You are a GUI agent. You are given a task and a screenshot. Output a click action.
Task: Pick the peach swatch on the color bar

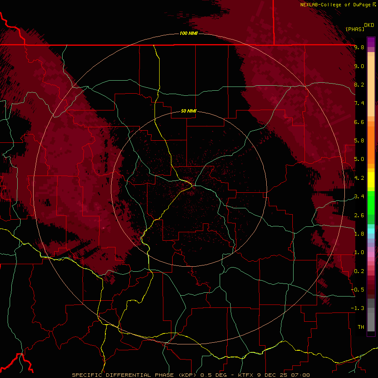click(371, 87)
